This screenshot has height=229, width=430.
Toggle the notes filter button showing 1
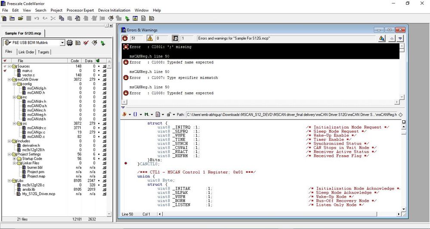click(x=175, y=38)
